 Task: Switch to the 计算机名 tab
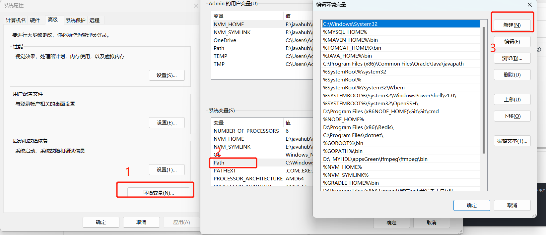point(16,21)
